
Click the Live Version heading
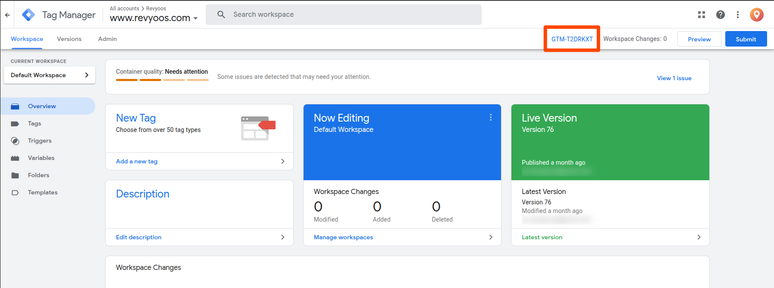tap(549, 118)
